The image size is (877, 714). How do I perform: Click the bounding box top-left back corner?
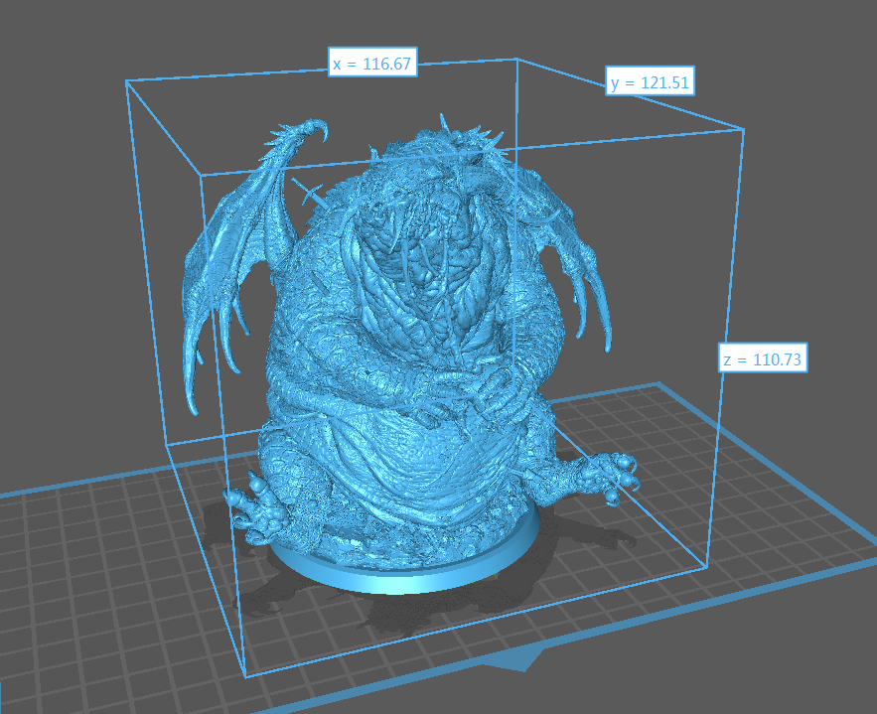126,81
